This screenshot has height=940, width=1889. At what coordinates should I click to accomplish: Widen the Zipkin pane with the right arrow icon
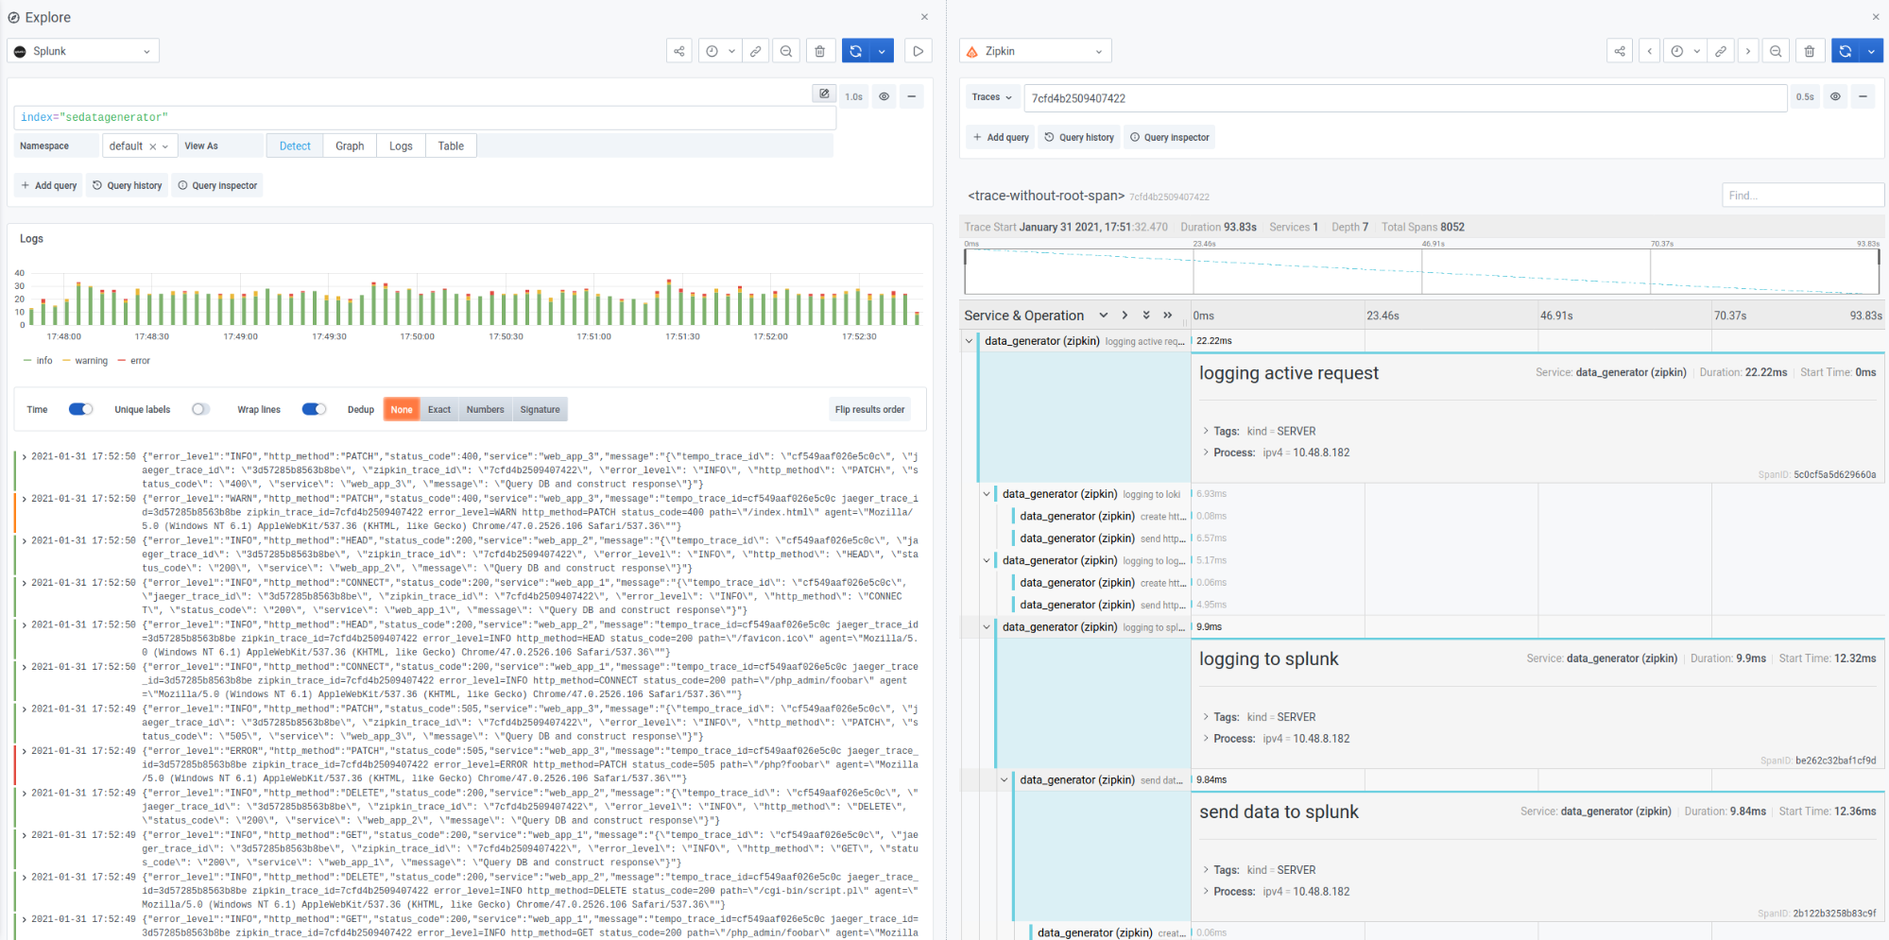(1749, 50)
